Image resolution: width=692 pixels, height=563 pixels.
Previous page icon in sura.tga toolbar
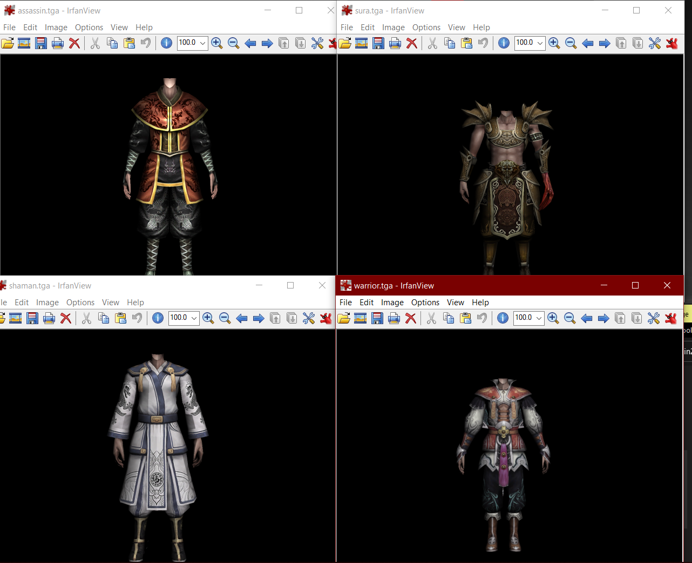pos(621,43)
